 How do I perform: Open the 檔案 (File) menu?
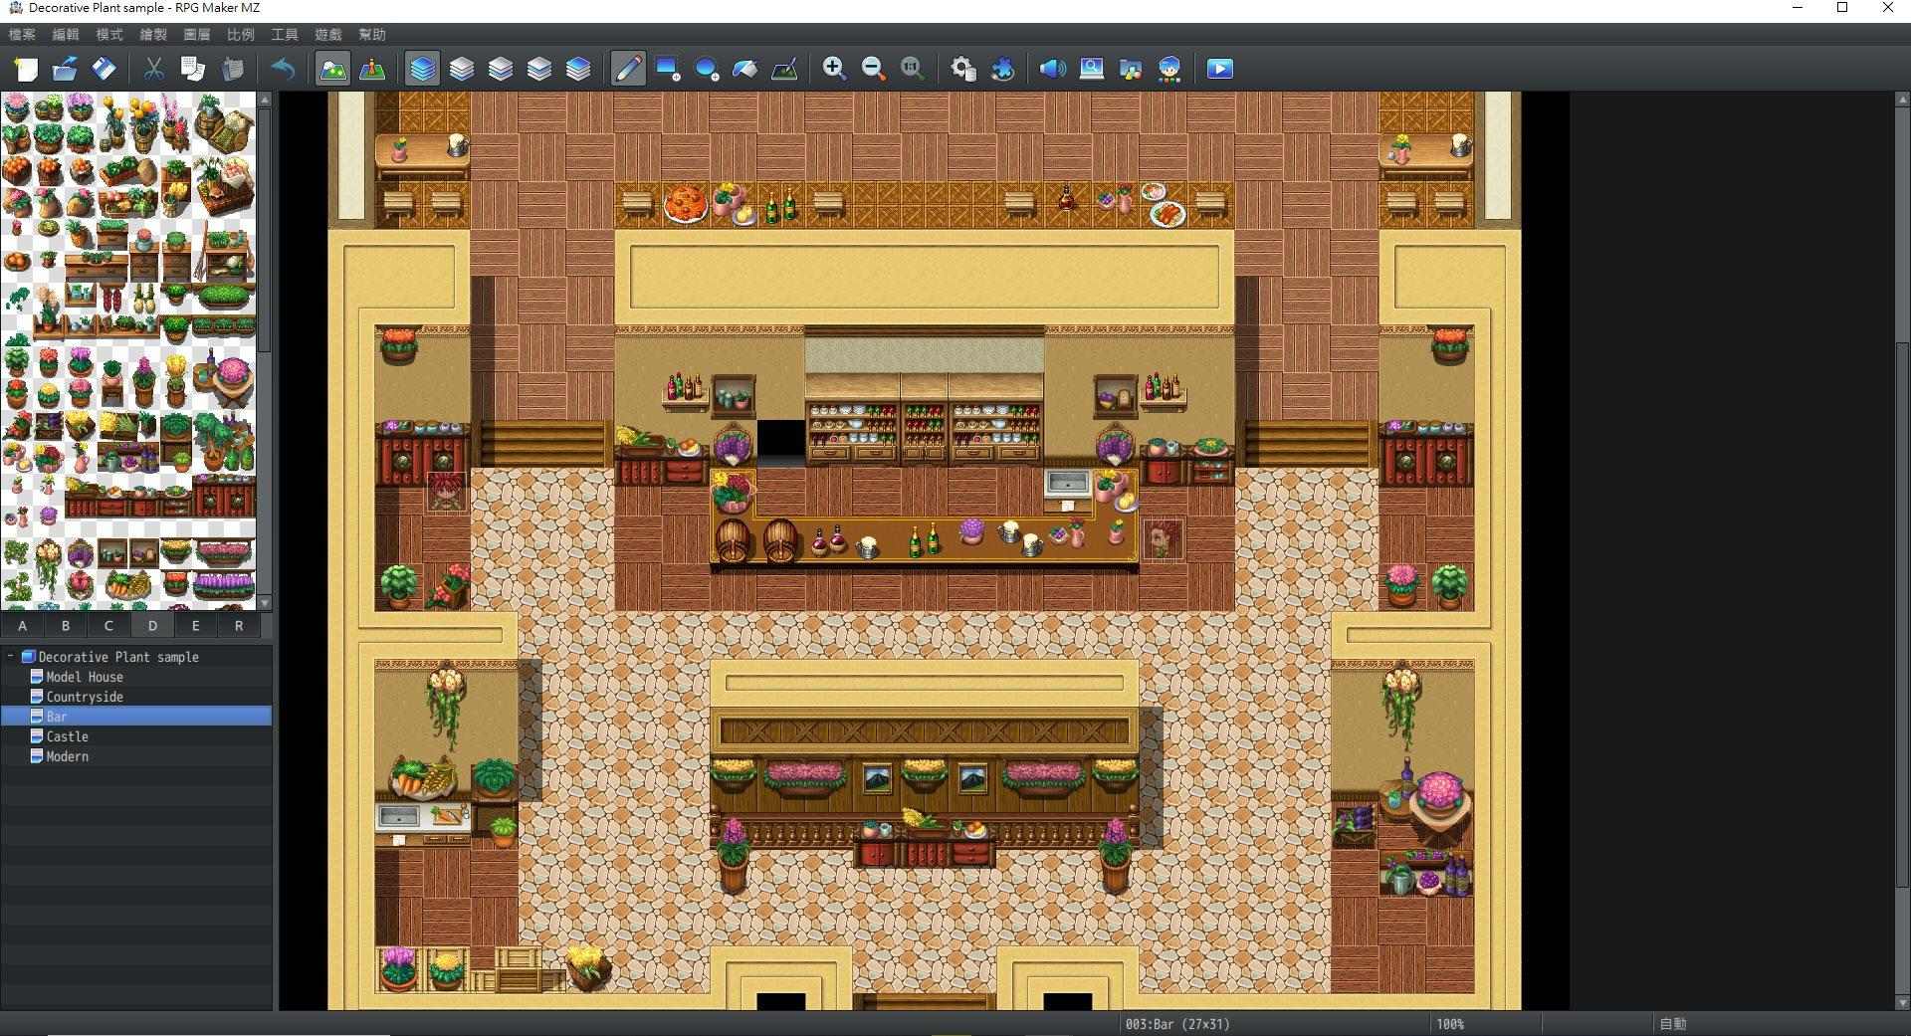22,34
